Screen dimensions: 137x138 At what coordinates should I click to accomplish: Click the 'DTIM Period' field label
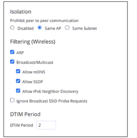[22, 125]
